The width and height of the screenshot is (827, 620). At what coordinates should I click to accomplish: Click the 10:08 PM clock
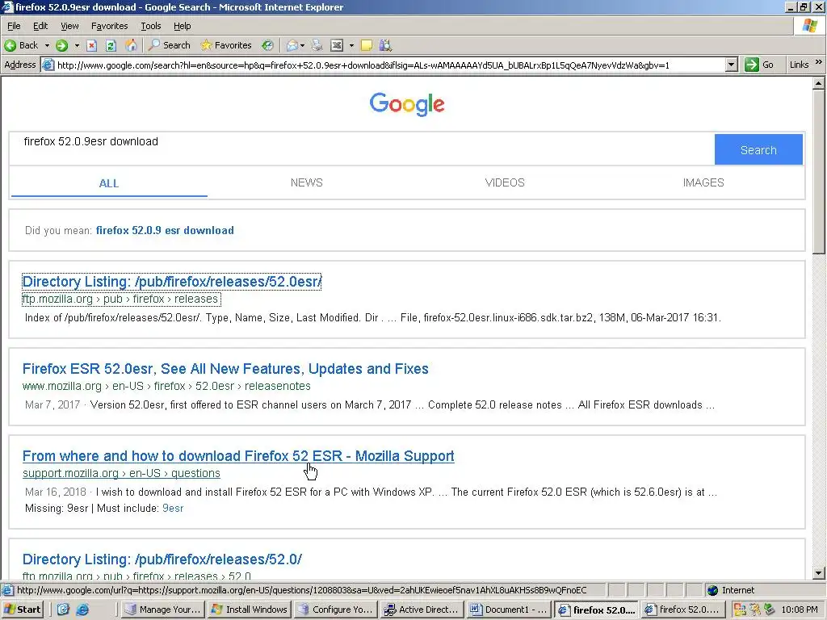tap(799, 610)
